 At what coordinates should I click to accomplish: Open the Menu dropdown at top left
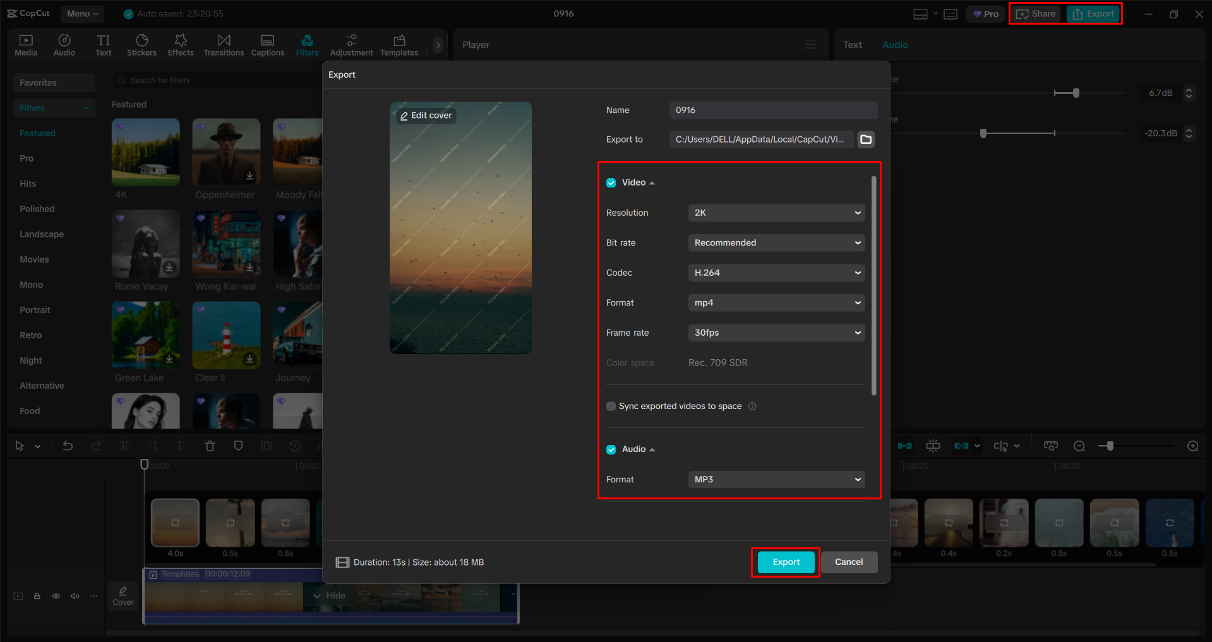82,13
